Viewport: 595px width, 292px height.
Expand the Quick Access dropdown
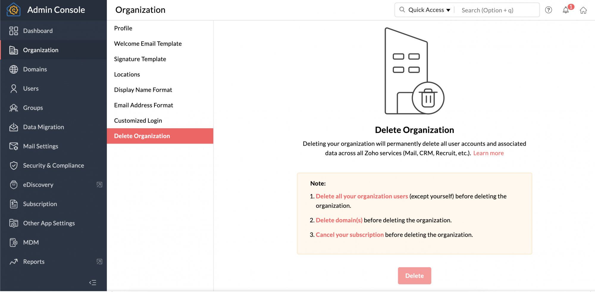[x=429, y=10]
